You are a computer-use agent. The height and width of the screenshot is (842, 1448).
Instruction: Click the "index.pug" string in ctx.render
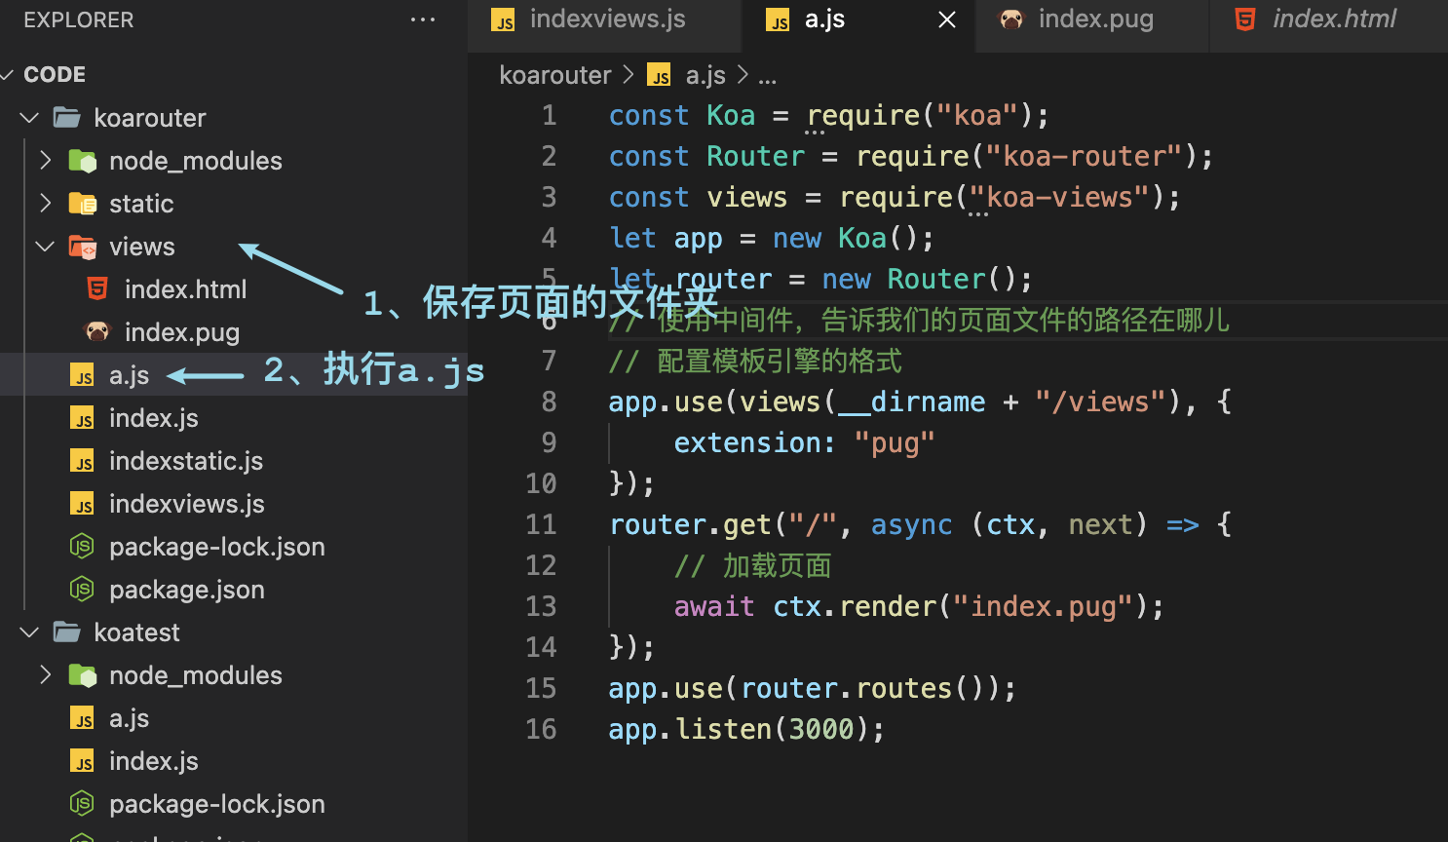coord(1043,606)
